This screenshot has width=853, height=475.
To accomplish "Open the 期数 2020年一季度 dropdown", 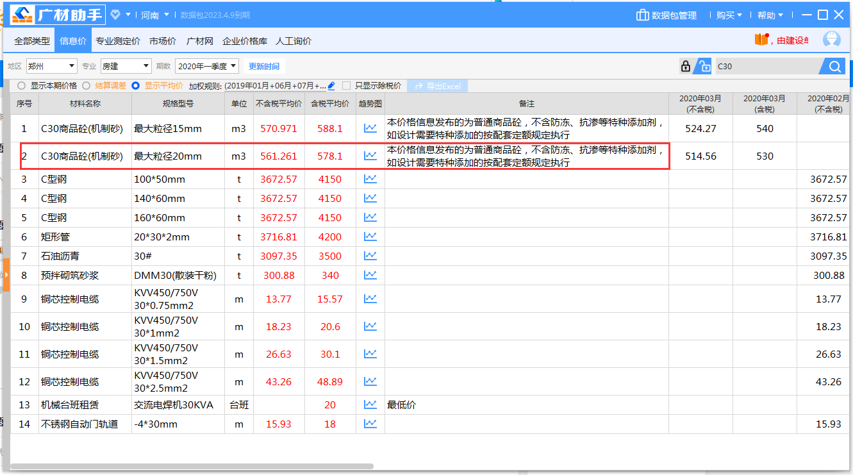I will (x=207, y=66).
